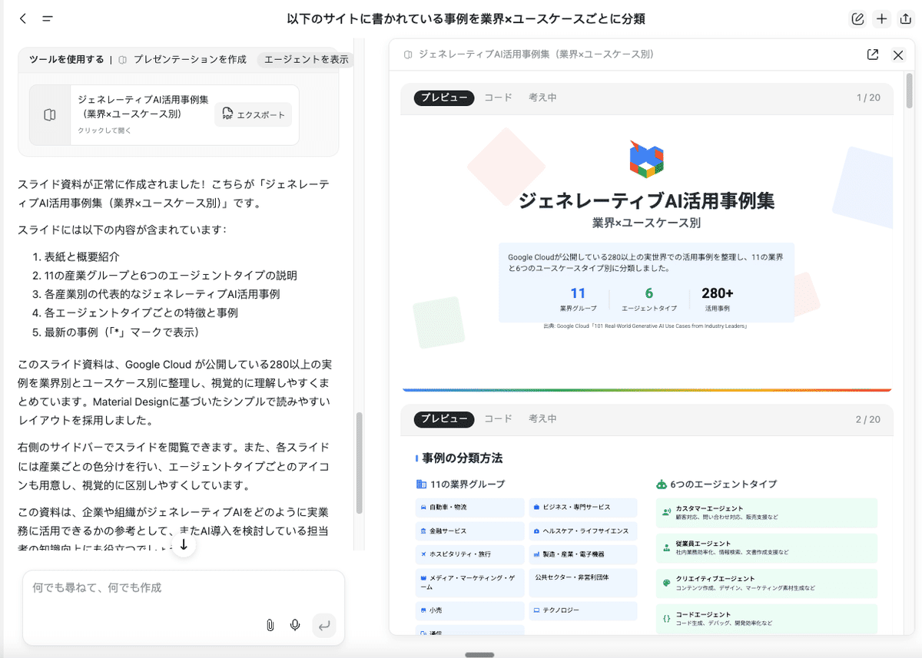Click the send message arrow button

pyautogui.click(x=324, y=625)
